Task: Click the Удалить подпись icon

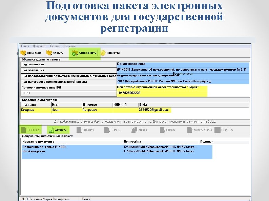Action: click(190, 130)
